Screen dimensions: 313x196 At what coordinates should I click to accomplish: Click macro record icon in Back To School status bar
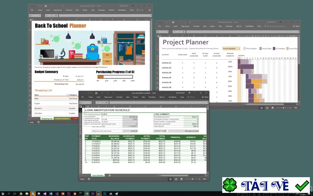click(x=38, y=122)
